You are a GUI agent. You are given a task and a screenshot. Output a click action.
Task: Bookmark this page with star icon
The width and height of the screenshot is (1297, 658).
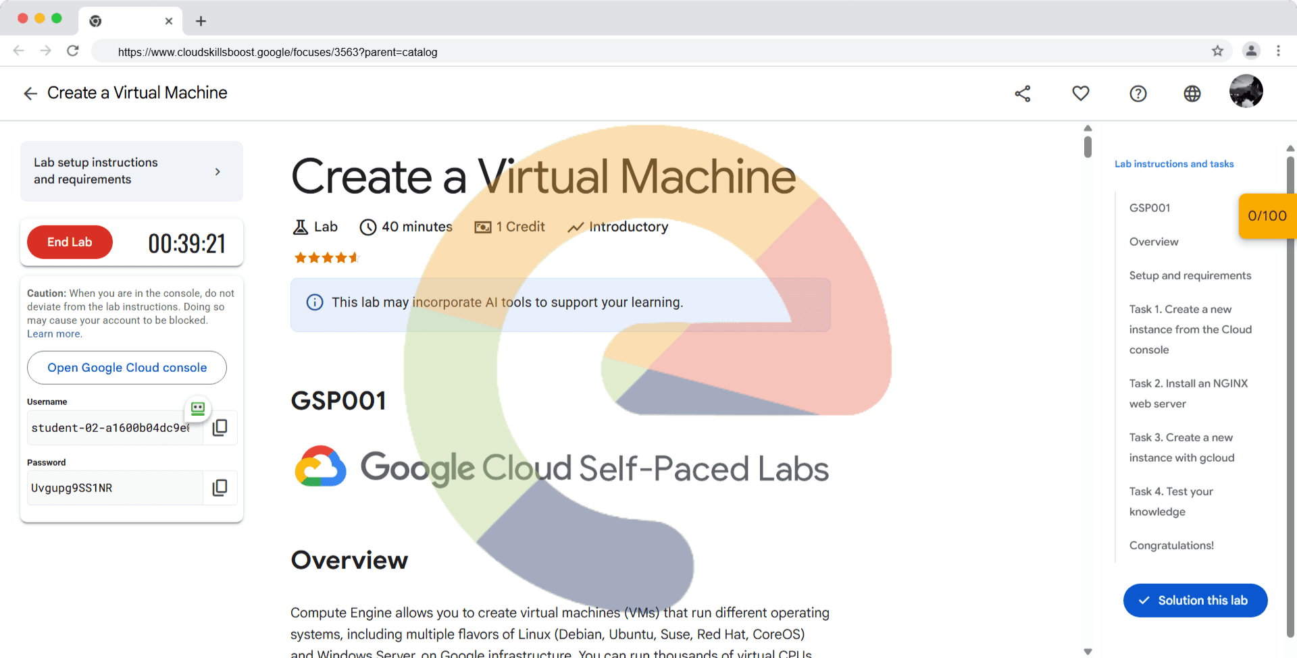point(1217,51)
